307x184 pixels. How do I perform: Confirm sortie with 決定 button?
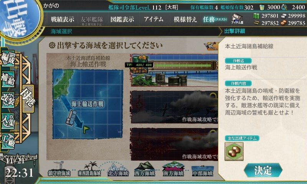point(263,170)
